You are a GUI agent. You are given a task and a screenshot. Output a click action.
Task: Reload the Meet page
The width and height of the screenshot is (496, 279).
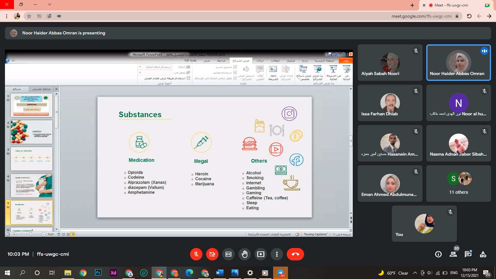[469, 16]
